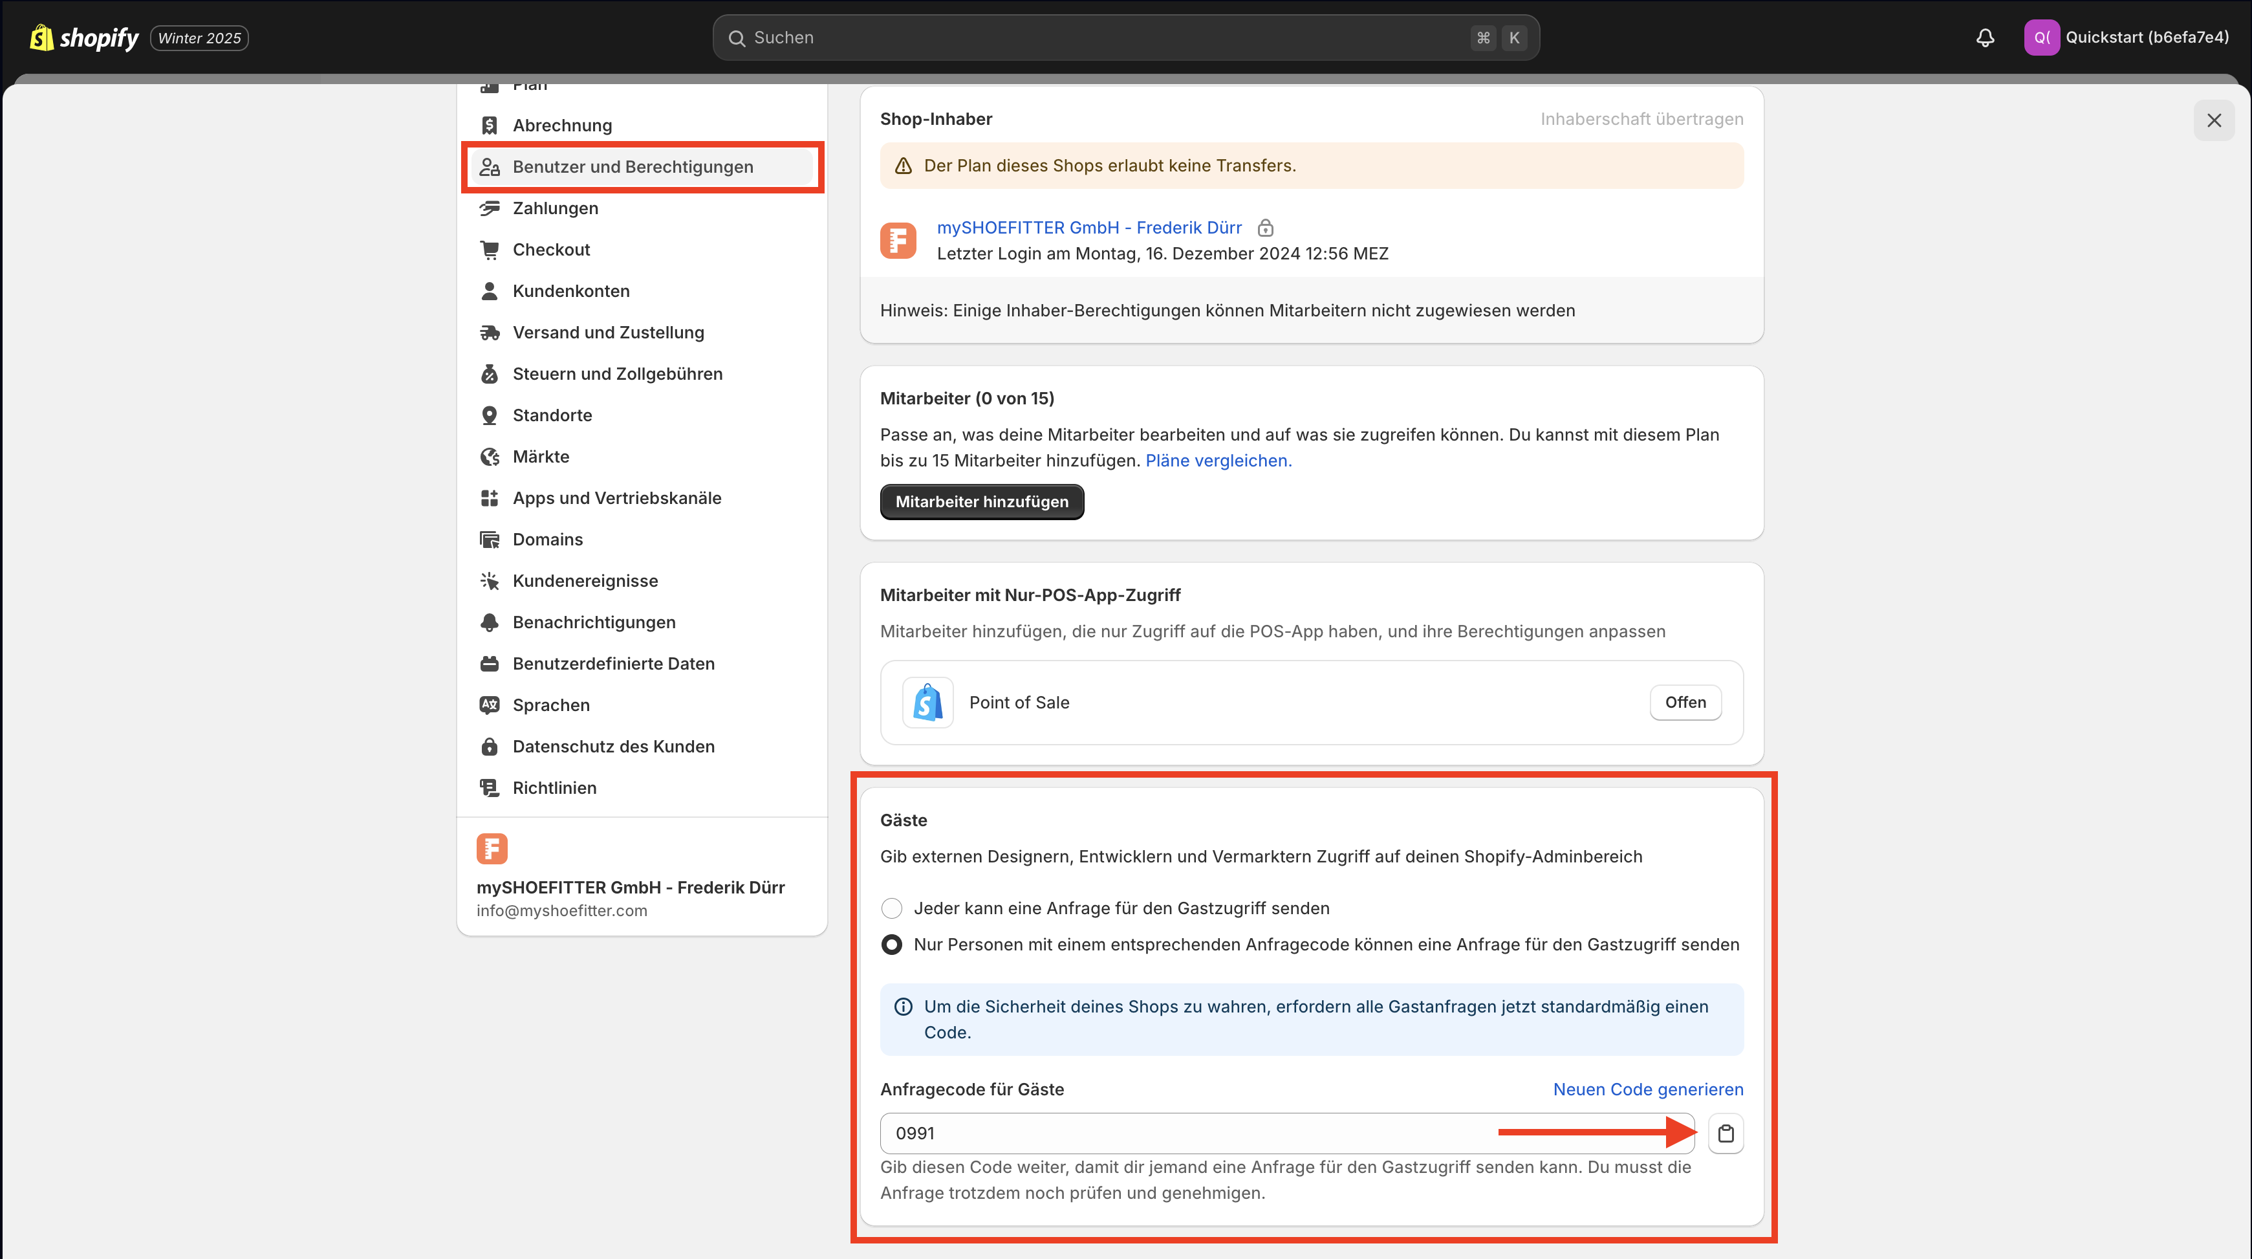Click the Versand und Zustellung truck icon
The width and height of the screenshot is (2252, 1259).
point(490,333)
